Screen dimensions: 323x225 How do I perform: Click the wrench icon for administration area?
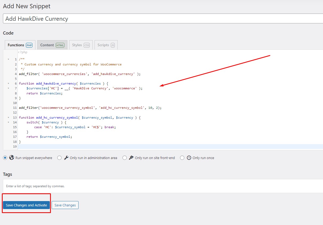coord(66,158)
